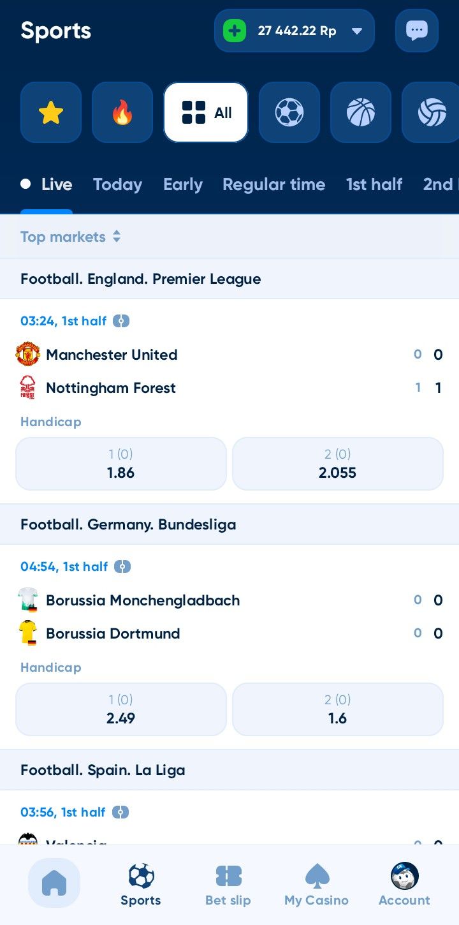The width and height of the screenshot is (459, 925).
Task: Tap the green deposit plus icon
Action: pos(235,31)
